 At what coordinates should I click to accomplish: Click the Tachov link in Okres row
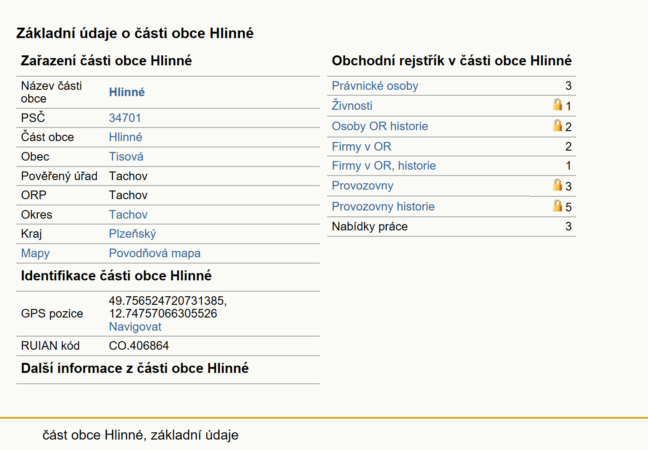click(x=128, y=215)
